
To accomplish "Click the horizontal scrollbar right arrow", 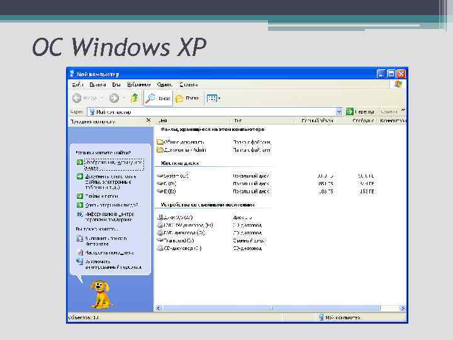I will tap(403, 308).
